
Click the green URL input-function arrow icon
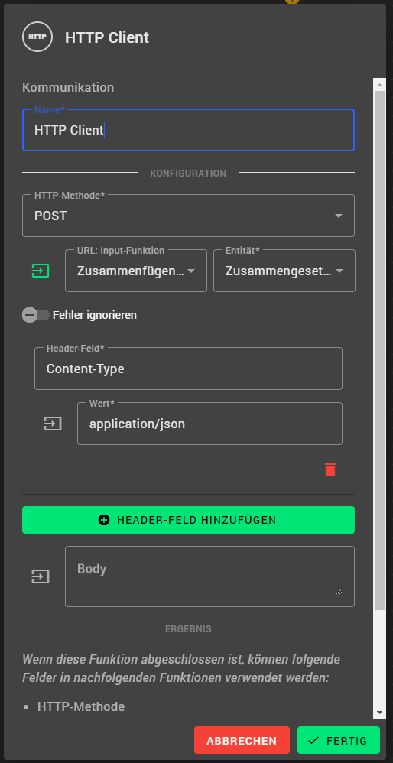[41, 271]
